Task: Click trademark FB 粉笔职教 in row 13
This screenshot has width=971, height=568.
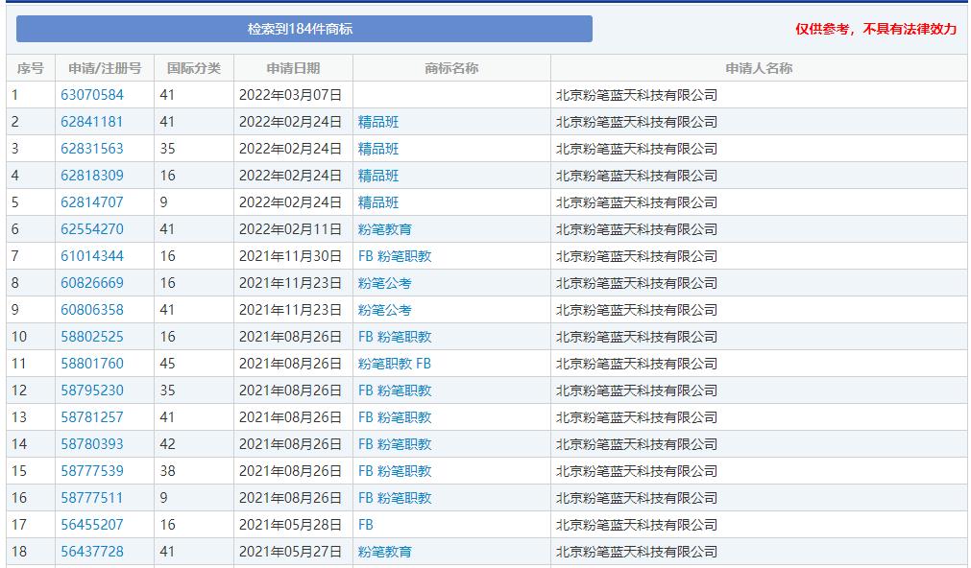Action: coord(395,417)
